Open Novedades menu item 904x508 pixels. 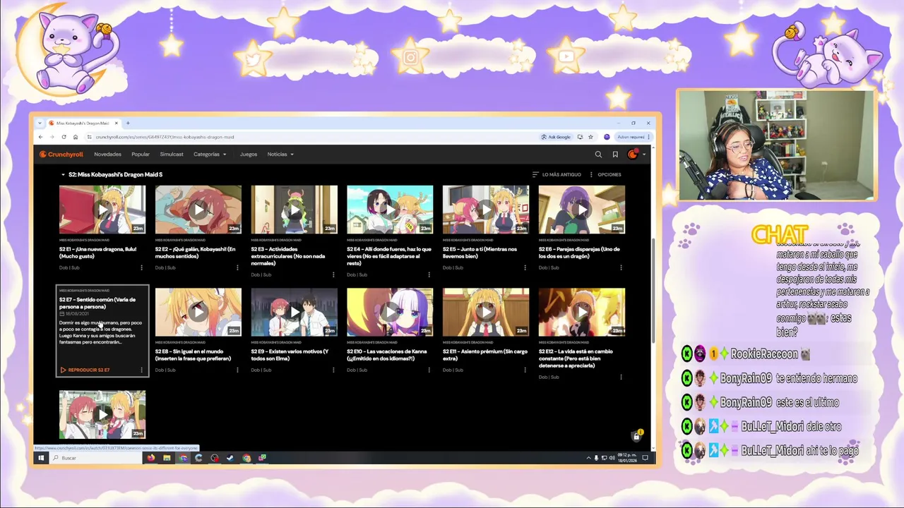[x=107, y=154]
